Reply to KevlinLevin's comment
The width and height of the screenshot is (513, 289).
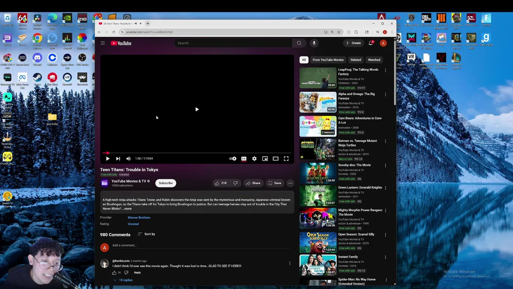click(x=137, y=273)
